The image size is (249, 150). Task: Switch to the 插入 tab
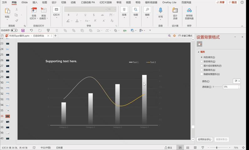[35, 2]
